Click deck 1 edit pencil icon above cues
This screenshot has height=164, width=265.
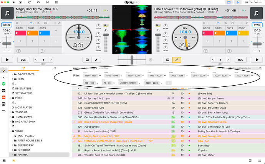(x=59, y=23)
